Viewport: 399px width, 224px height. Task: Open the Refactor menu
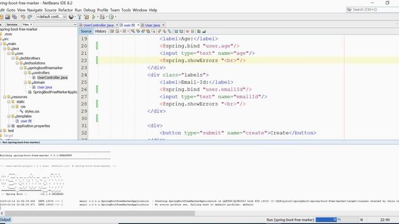point(65,10)
